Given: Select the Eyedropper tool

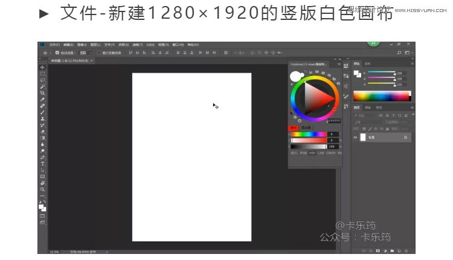Looking at the screenshot, I should [x=42, y=100].
